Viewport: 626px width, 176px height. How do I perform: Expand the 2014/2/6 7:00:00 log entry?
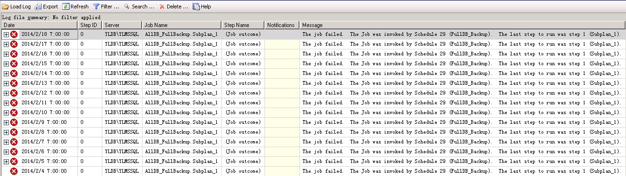(6, 152)
